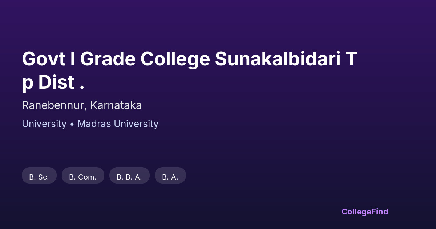Click the letter T ending first title line
This screenshot has width=436, height=229.
pyautogui.click(x=352, y=59)
